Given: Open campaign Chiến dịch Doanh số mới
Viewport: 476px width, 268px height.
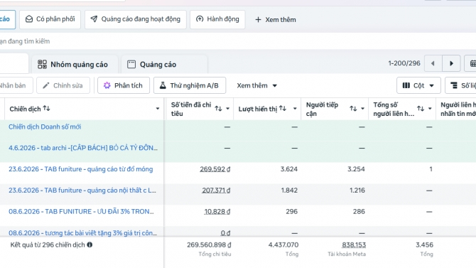Looking at the screenshot, I should tap(45, 127).
